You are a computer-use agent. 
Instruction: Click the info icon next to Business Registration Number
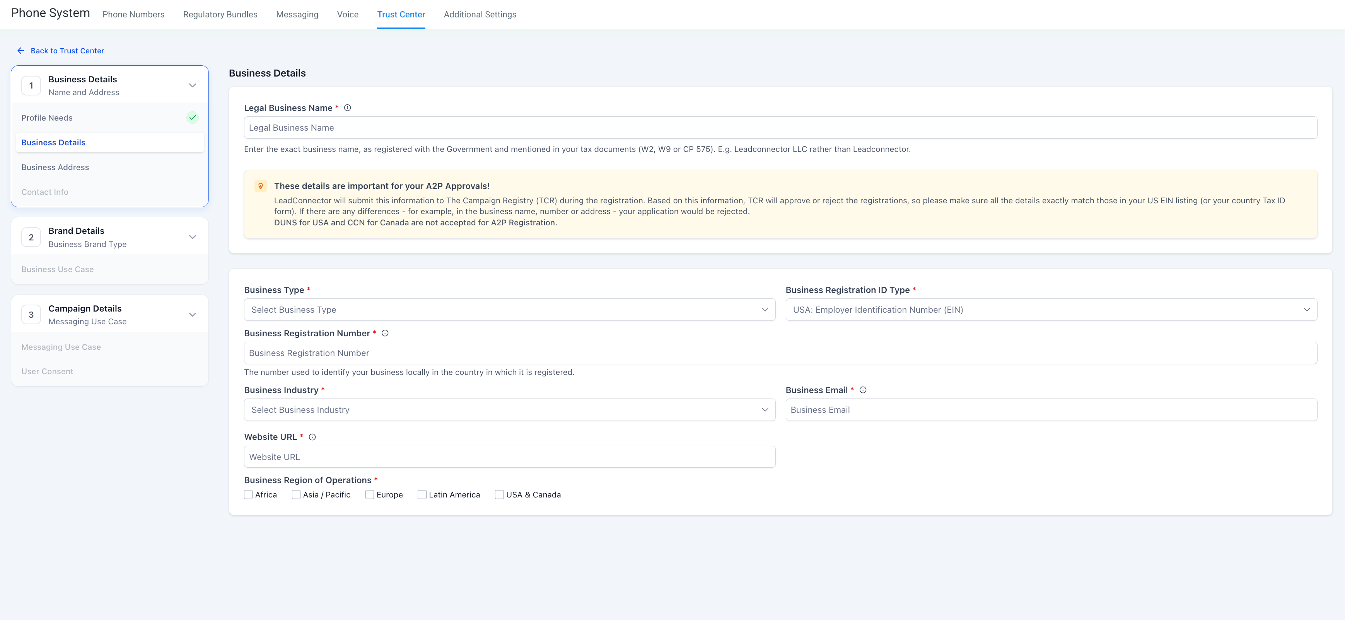[x=385, y=333]
